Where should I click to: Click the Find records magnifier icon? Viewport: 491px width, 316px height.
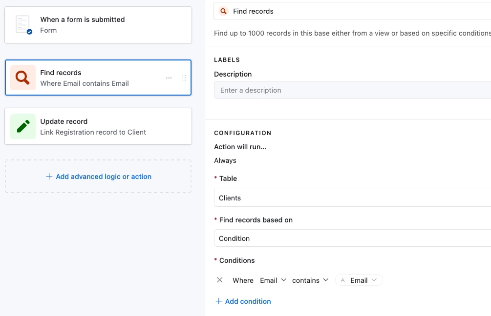coord(23,78)
